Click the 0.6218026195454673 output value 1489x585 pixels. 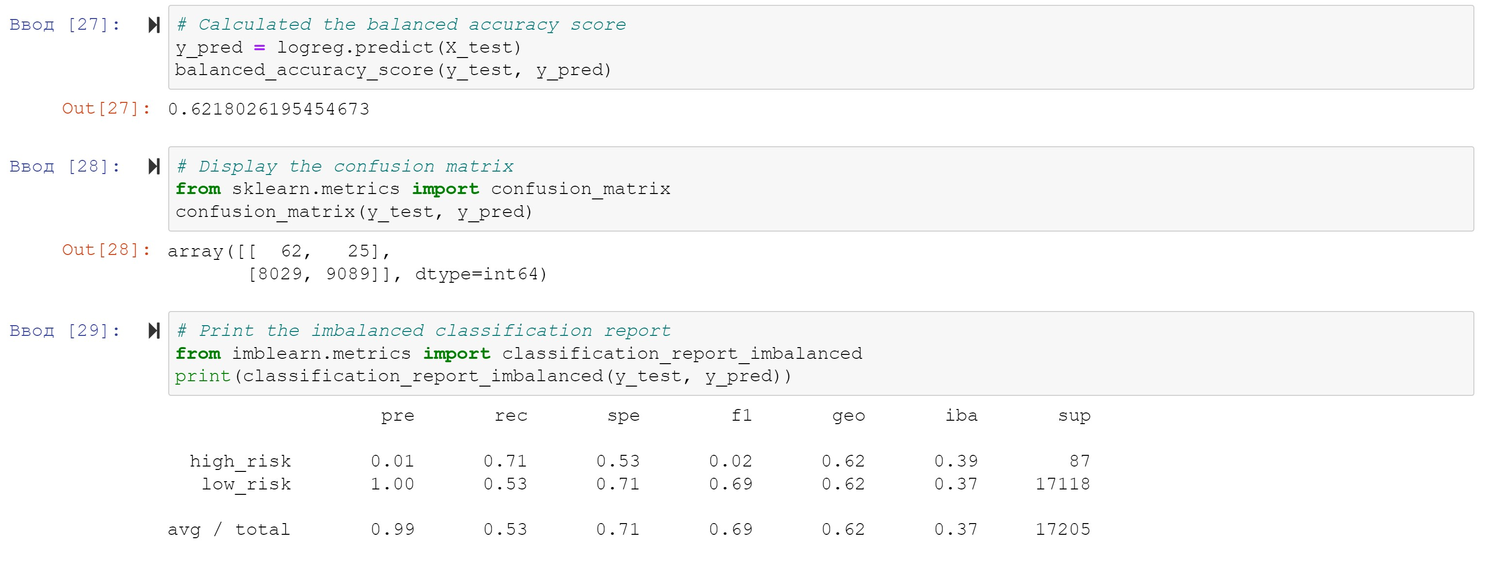[x=269, y=109]
